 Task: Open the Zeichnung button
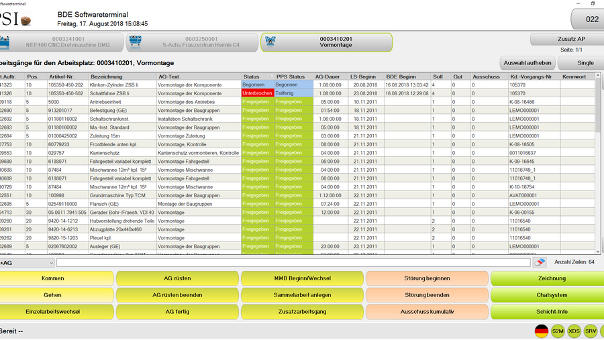[548, 278]
